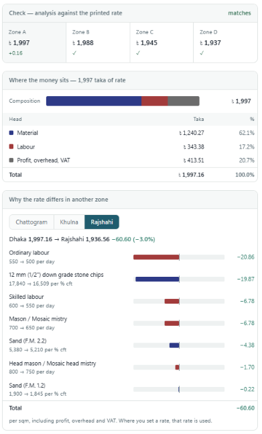
Task: Click the Skilled labour difference bar
Action: pos(172,301)
